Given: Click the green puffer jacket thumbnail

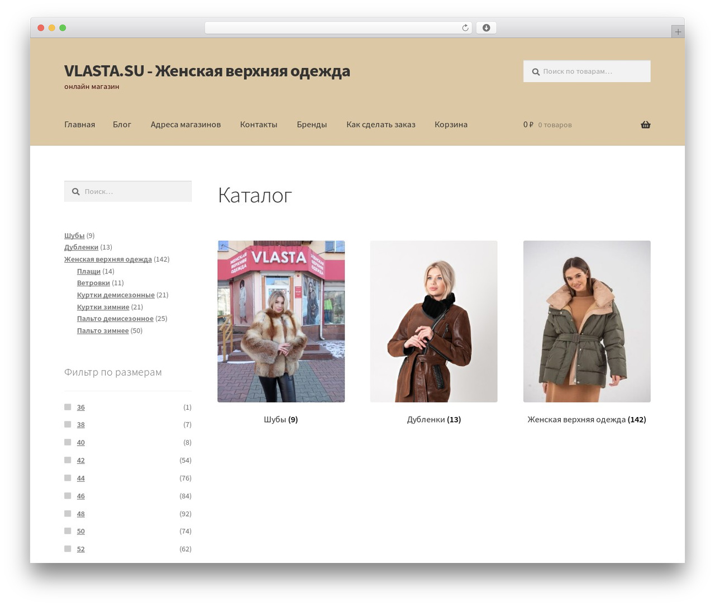Looking at the screenshot, I should (x=587, y=321).
